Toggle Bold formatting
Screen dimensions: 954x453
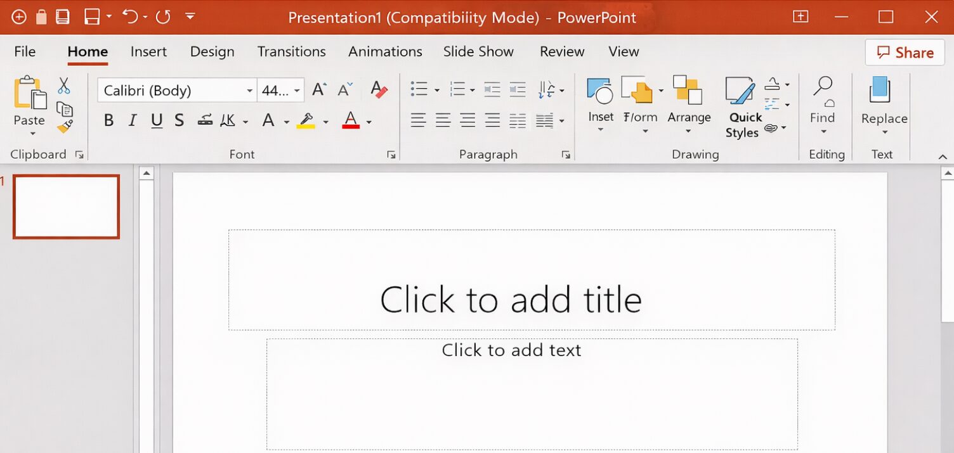click(108, 120)
